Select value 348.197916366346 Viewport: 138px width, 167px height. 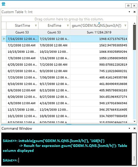click(x=99, y=104)
